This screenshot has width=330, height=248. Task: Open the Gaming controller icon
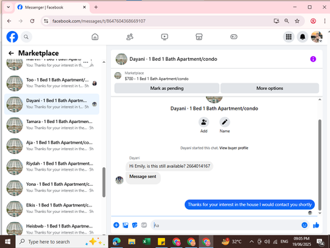point(234,37)
